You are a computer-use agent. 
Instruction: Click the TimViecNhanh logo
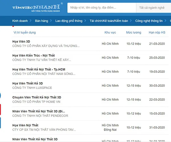(36, 8)
